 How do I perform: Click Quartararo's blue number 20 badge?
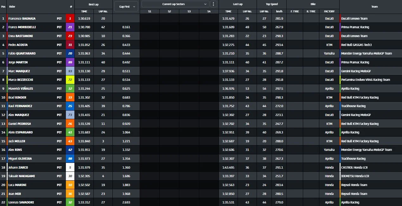coord(70,54)
